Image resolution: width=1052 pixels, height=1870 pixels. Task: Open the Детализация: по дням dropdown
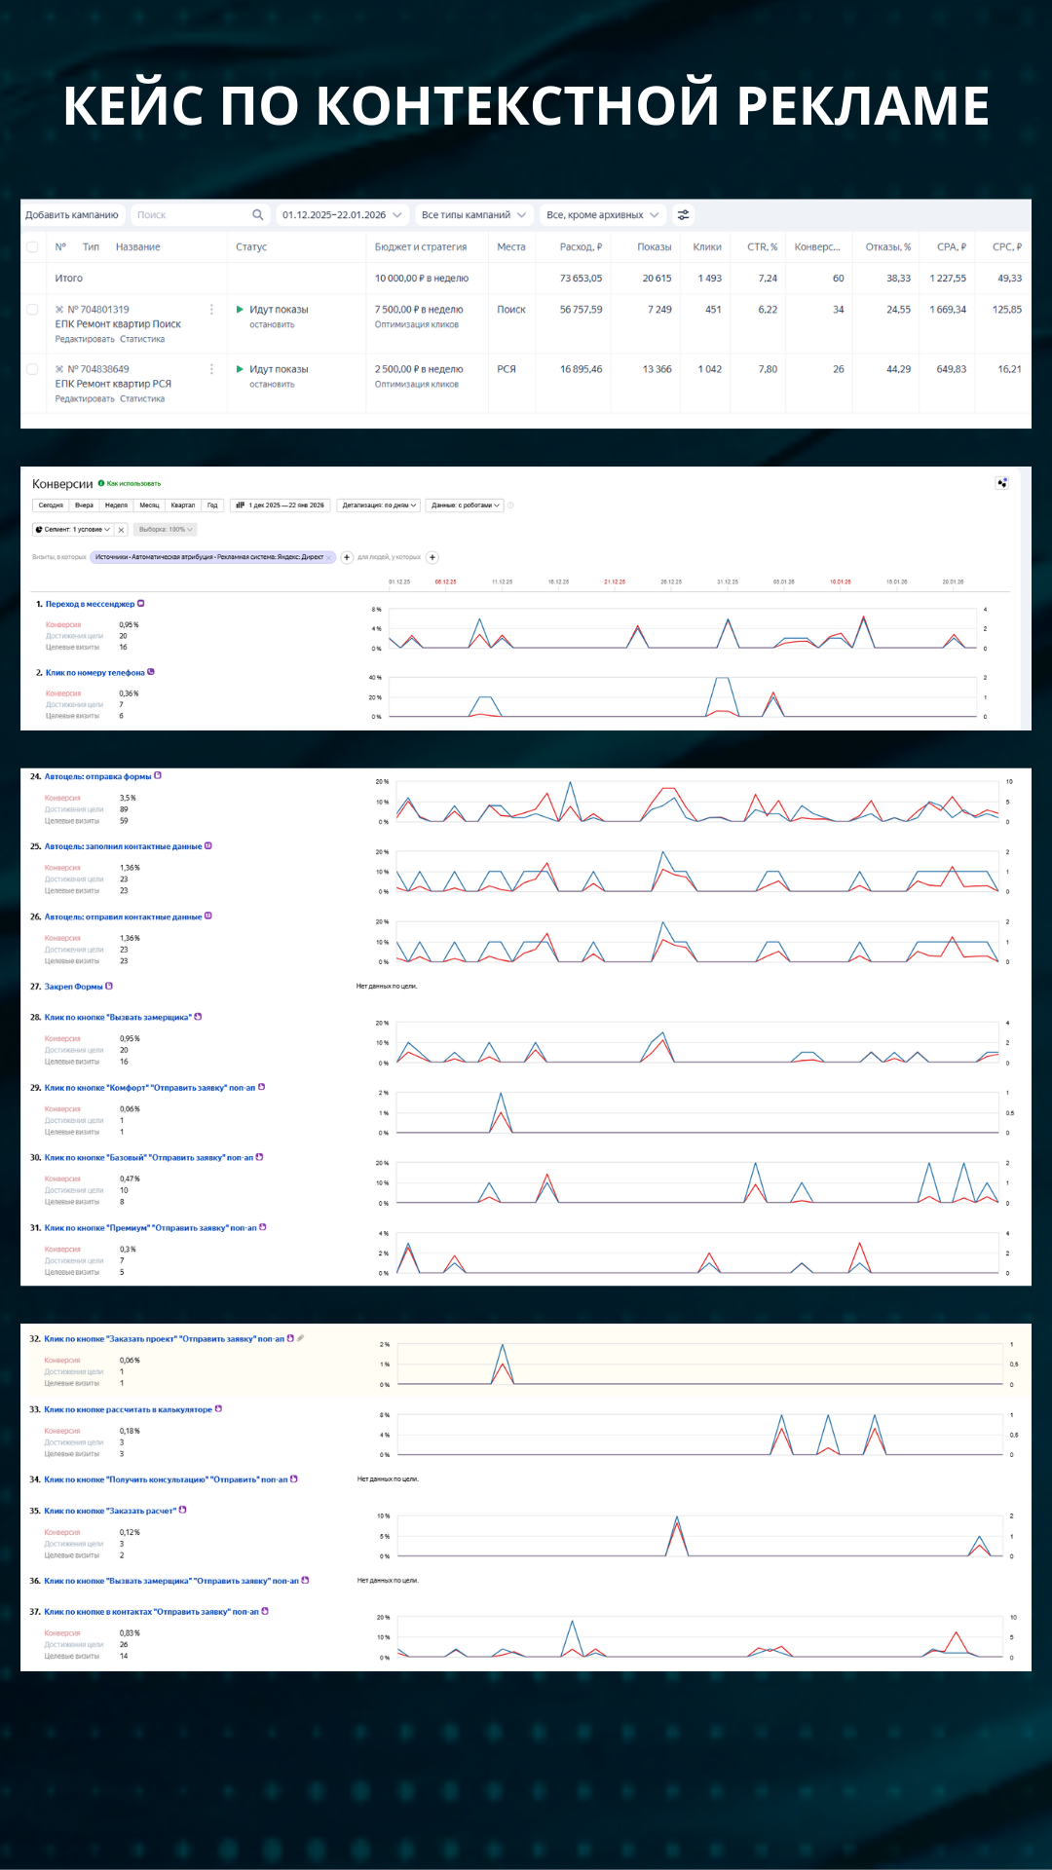coord(379,505)
